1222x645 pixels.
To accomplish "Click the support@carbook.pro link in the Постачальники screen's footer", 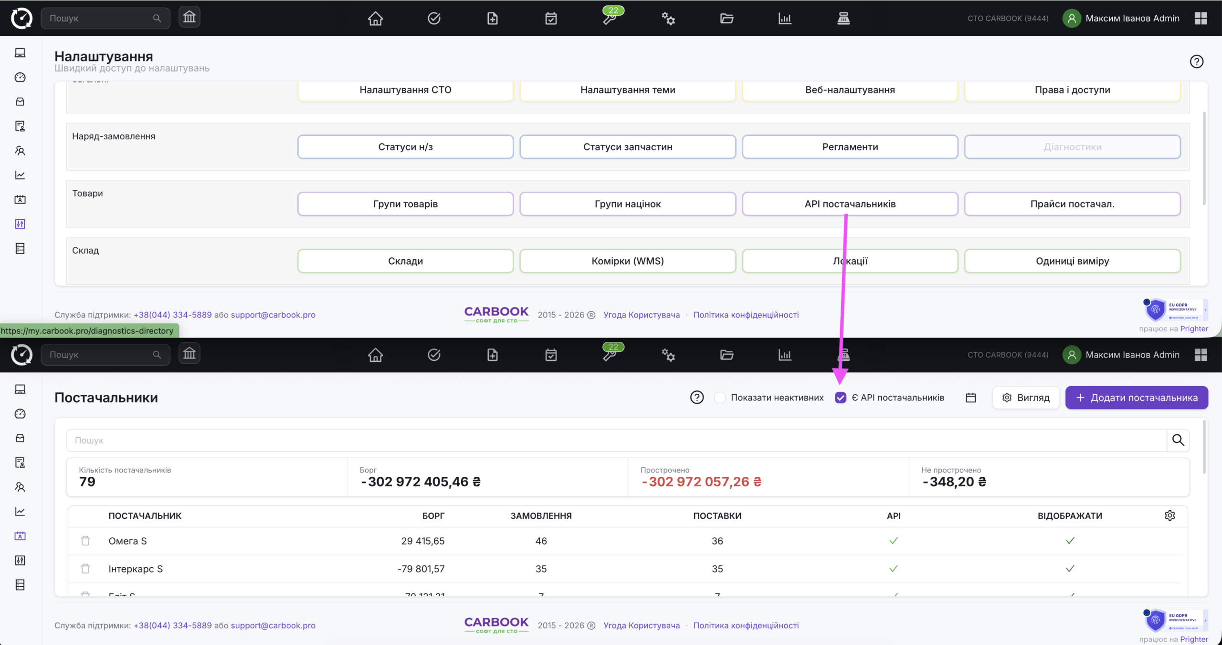I will pyautogui.click(x=273, y=625).
